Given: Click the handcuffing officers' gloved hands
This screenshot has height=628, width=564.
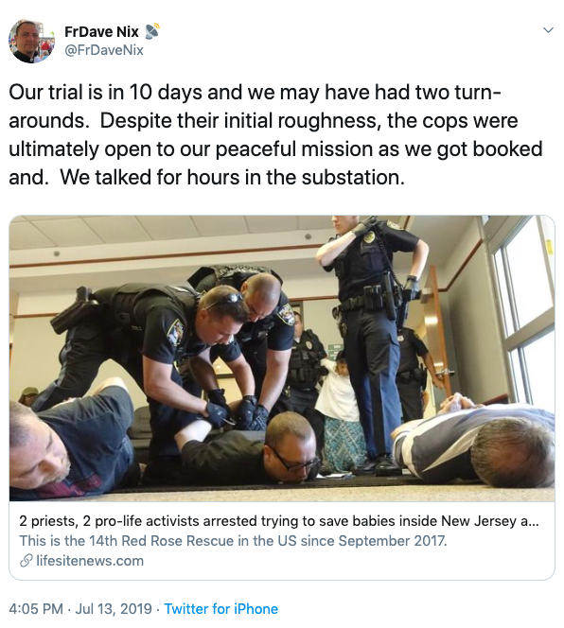Looking at the screenshot, I should 238,413.
